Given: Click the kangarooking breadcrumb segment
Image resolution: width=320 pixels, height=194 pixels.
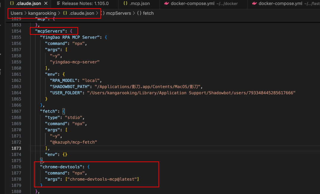Looking at the screenshot, I should (x=42, y=13).
